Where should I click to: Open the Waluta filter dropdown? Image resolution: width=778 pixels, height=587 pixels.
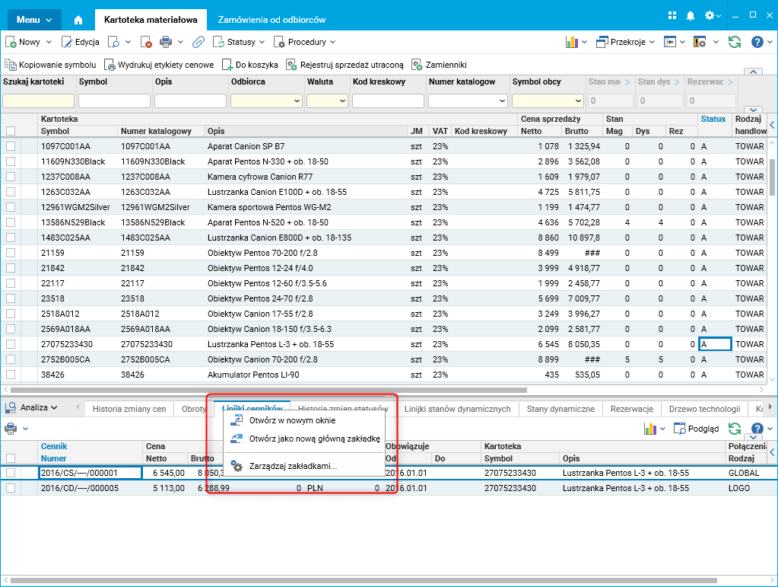coord(341,100)
